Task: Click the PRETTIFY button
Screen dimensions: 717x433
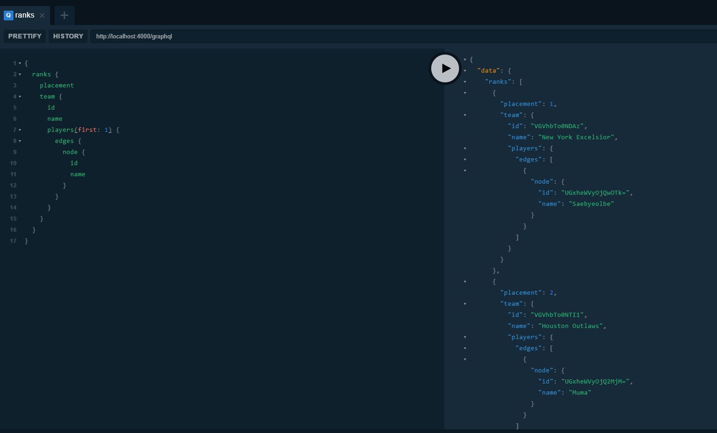Action: tap(25, 36)
